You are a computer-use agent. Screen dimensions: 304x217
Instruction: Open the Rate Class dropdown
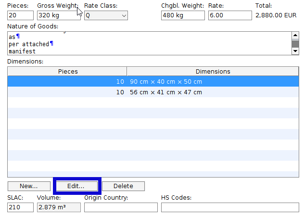(106, 15)
